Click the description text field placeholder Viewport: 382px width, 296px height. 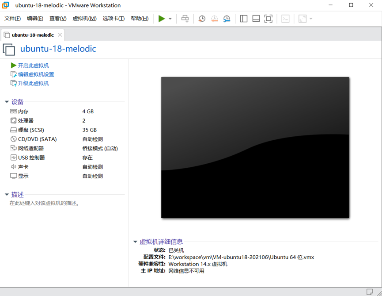(x=44, y=203)
